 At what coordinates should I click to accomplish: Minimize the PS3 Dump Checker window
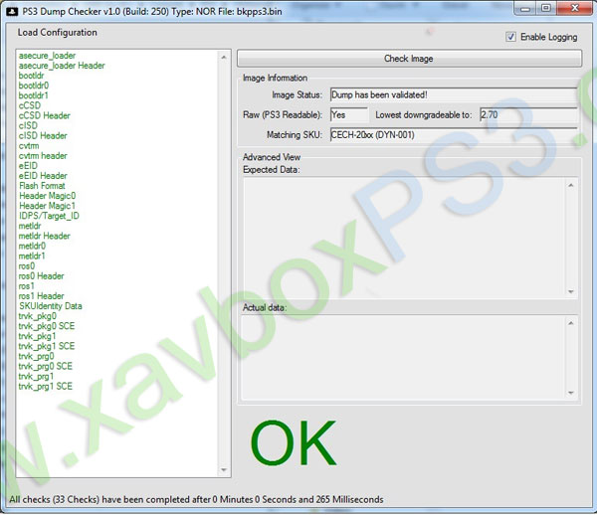[525, 8]
